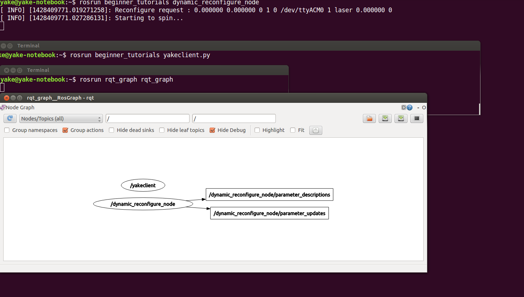Screen dimensions: 524x297
Task: Click the rqt_graph__RosGraph title bar
Action: tap(214, 98)
